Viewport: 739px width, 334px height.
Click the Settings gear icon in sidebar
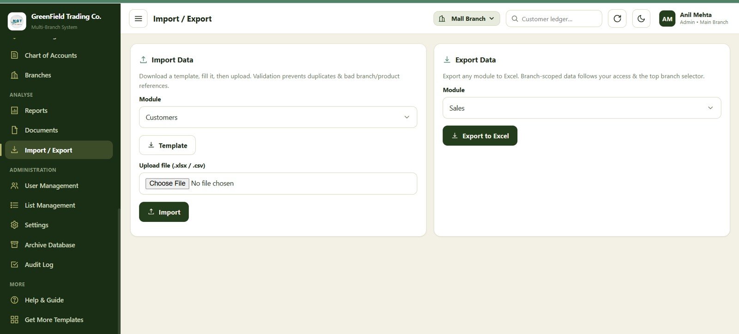point(15,225)
